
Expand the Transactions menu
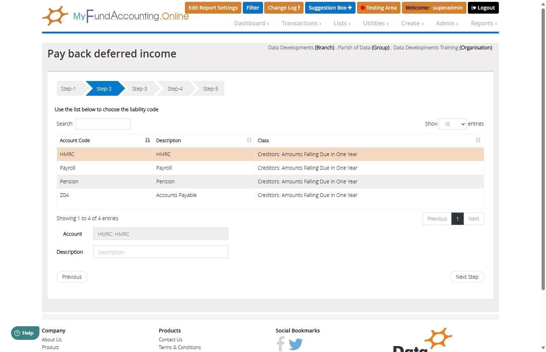click(x=301, y=23)
